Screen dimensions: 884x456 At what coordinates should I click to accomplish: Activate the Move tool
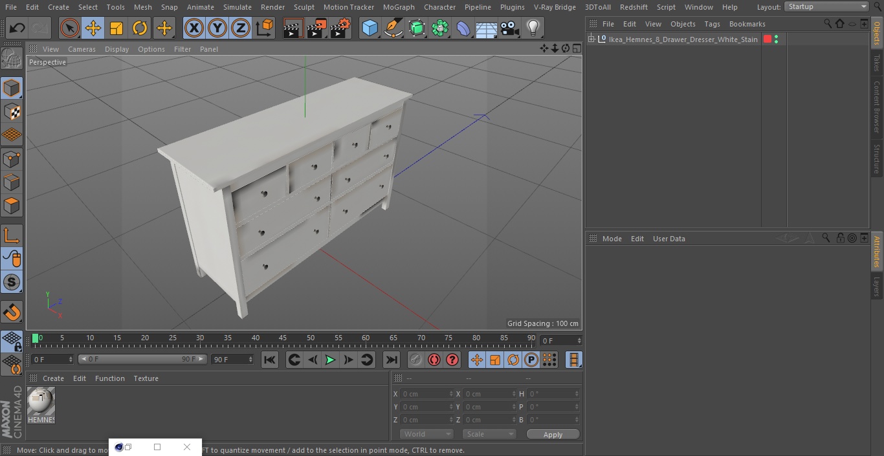[x=93, y=28]
